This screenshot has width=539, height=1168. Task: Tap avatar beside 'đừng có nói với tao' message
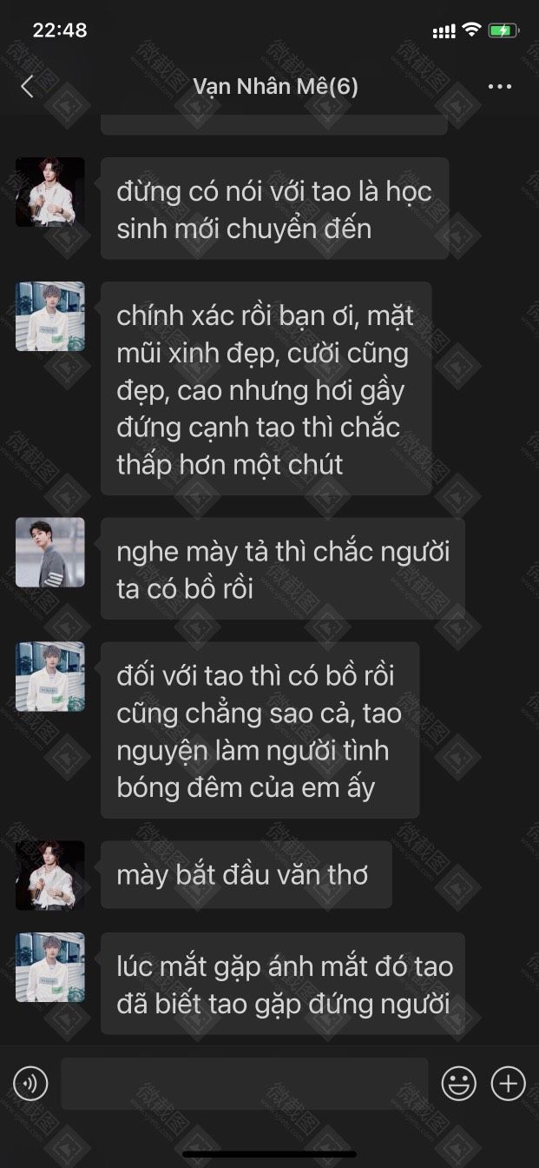(50, 192)
